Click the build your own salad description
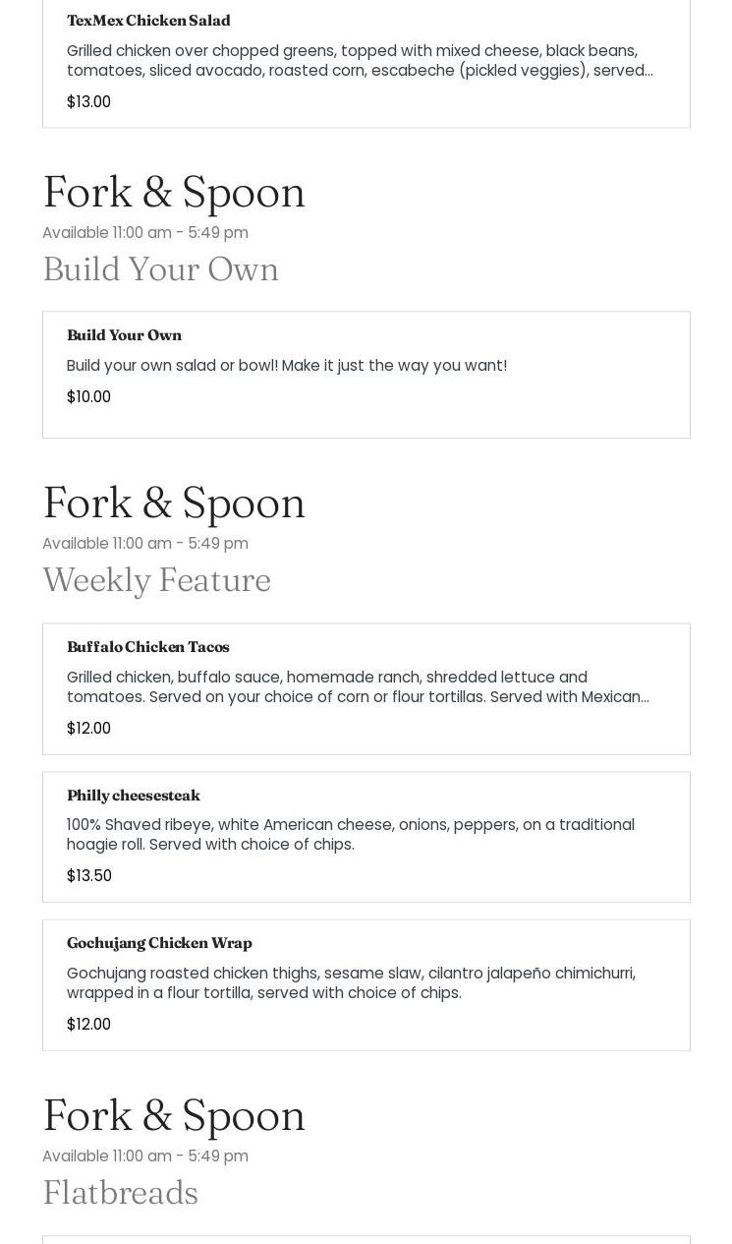732x1244 pixels. point(286,366)
